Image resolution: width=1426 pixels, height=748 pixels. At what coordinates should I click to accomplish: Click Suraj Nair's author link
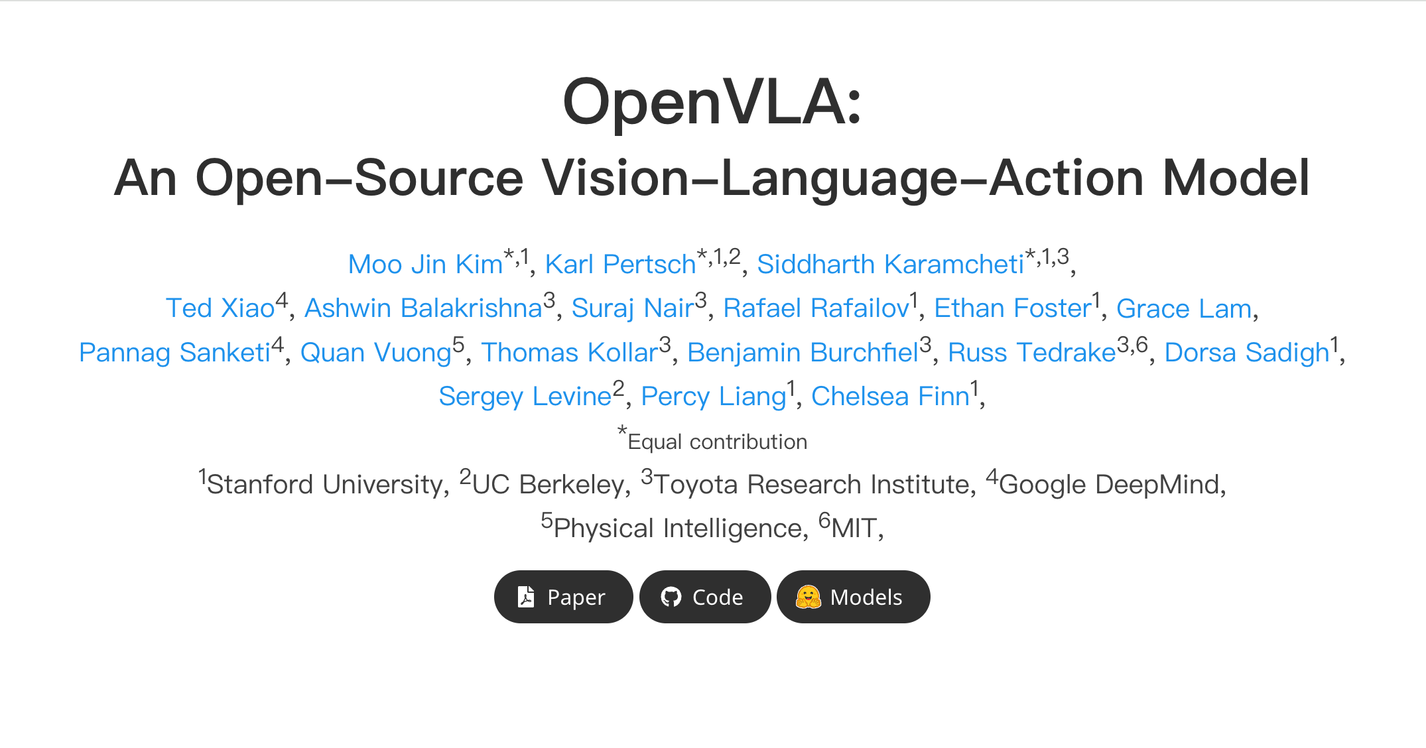(633, 308)
